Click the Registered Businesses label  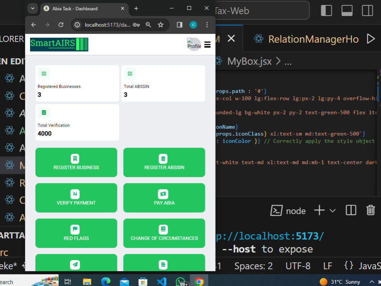[59, 87]
